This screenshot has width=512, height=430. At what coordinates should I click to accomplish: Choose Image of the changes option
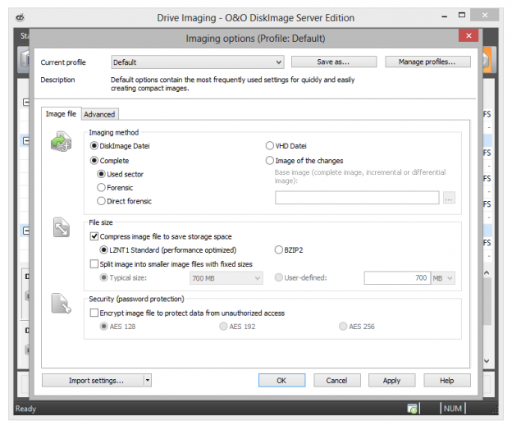269,160
